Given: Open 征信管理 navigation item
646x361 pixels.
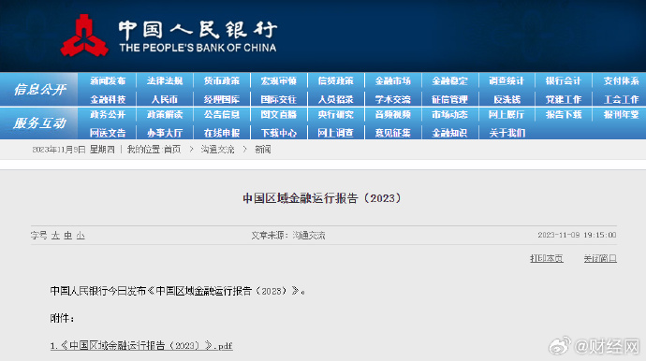Looking at the screenshot, I should 449,100.
